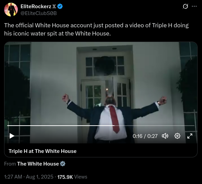Mute the video volume
The width and height of the screenshot is (202, 184).
click(x=165, y=136)
